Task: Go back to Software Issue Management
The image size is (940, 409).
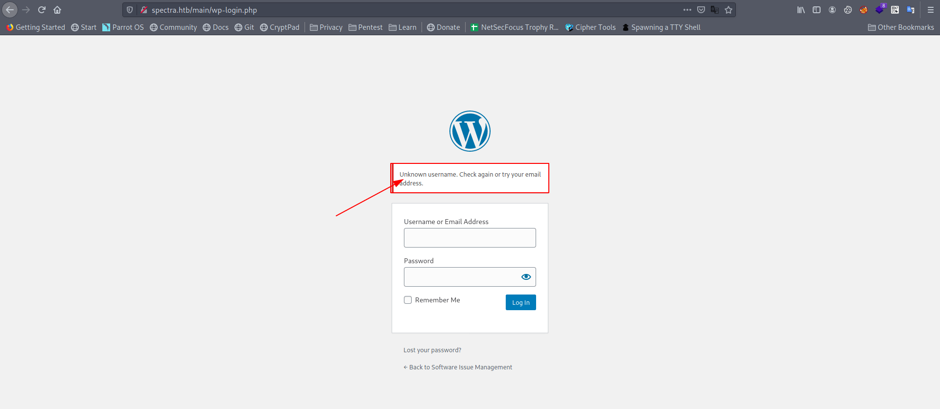Action: [458, 367]
